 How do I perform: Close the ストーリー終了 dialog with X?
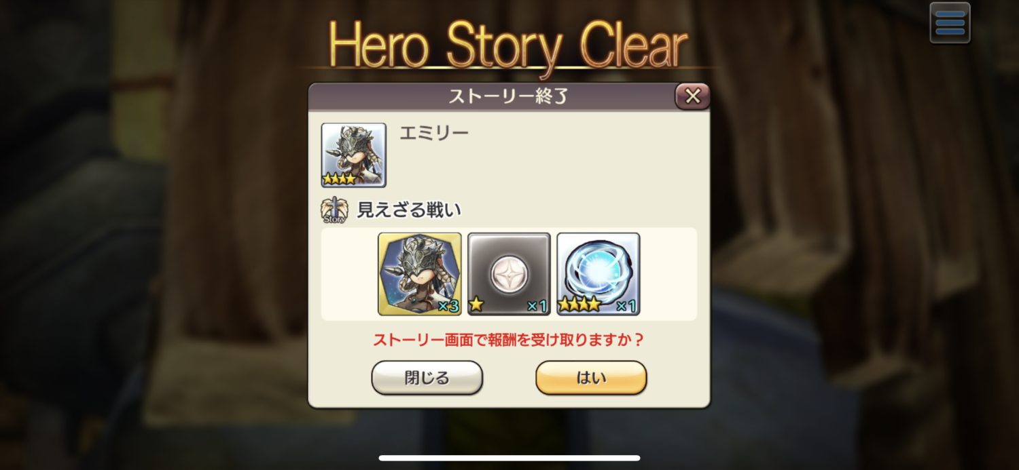pos(692,96)
